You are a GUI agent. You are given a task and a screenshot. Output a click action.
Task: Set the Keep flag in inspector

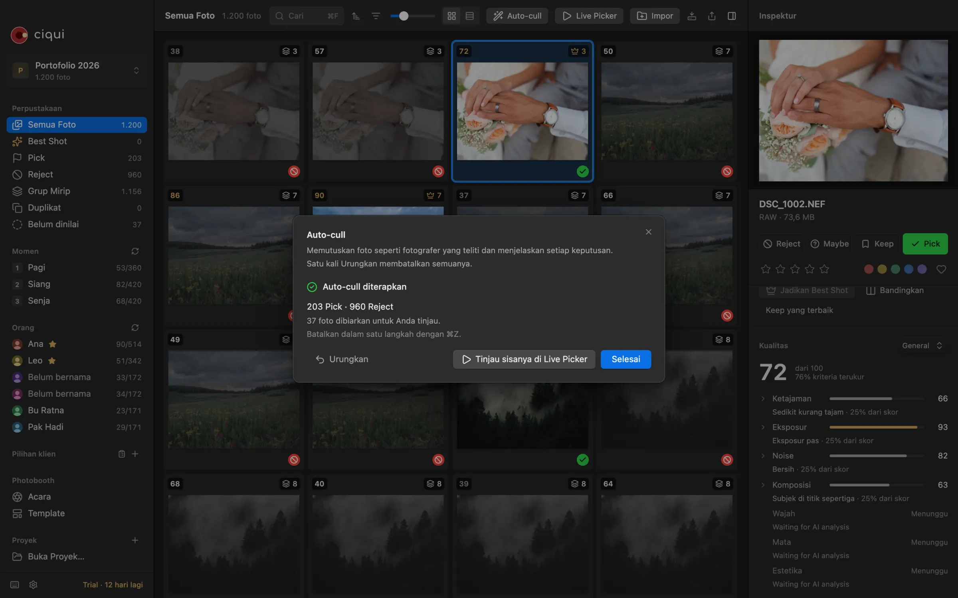pos(877,244)
